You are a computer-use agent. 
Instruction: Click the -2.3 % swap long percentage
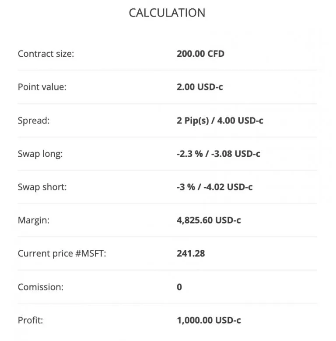coord(189,154)
